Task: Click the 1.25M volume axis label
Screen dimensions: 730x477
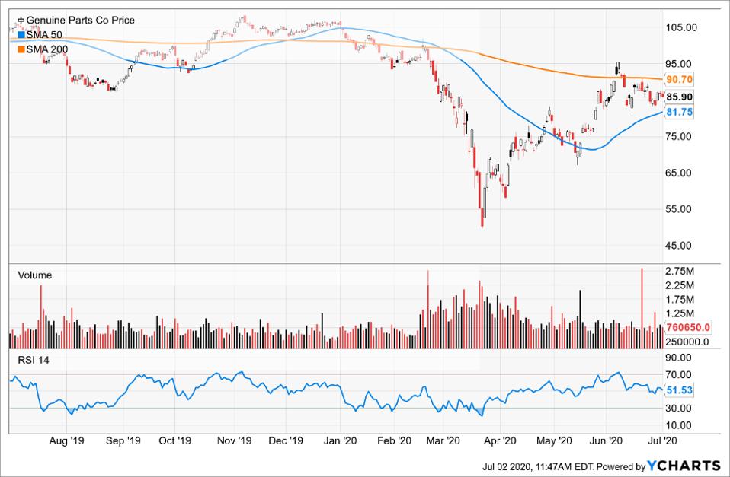Action: coord(680,313)
